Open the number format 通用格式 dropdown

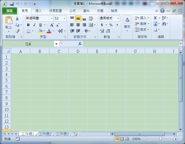(x=118, y=18)
